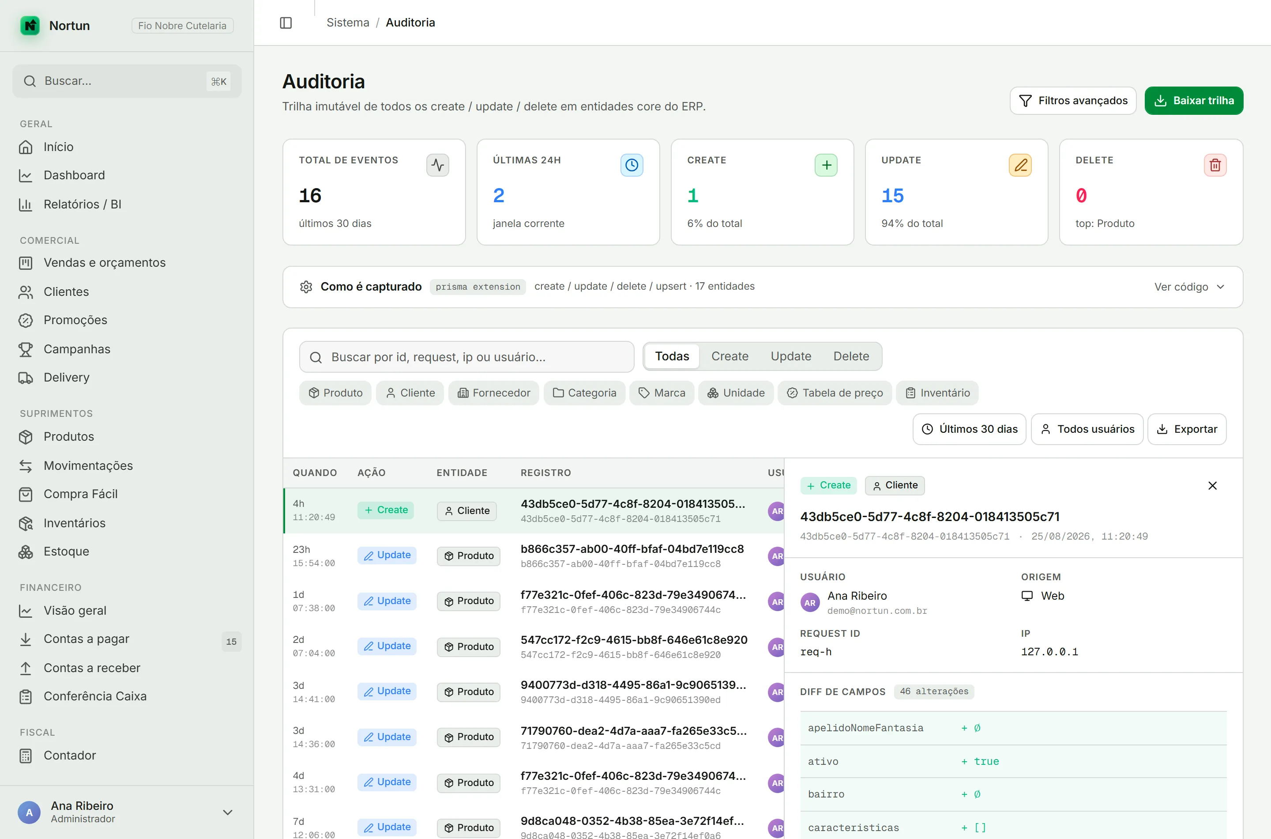
Task: Close the event detail panel
Action: 1212,485
